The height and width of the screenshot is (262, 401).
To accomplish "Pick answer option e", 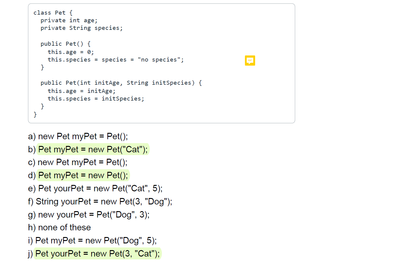I will pos(95,188).
